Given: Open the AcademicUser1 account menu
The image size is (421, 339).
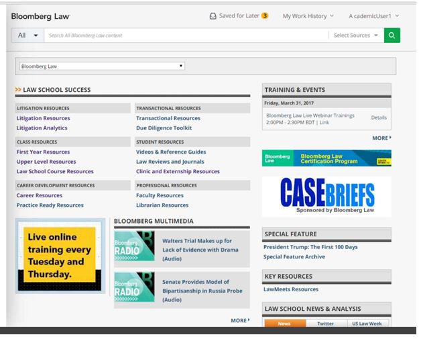Looking at the screenshot, I should tap(373, 16).
